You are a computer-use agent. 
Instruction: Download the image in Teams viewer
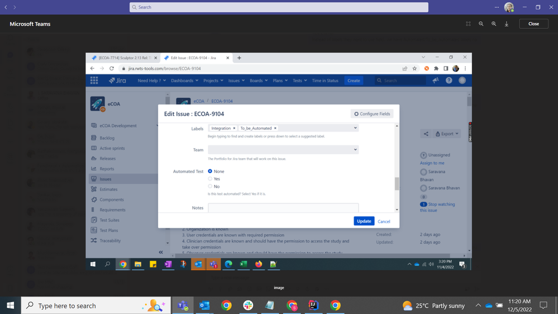[x=507, y=24]
